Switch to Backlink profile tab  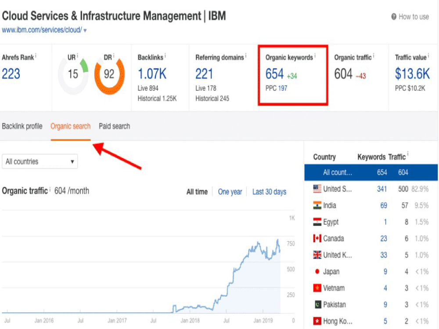coord(22,126)
